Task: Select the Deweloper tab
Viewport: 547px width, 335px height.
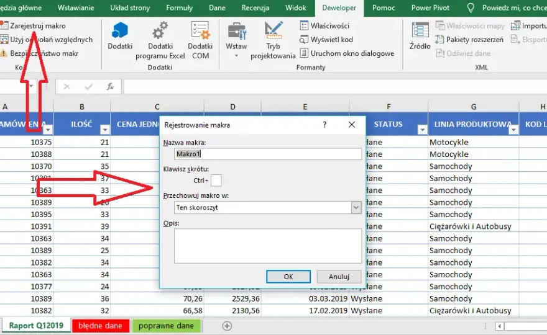Action: 339,8
